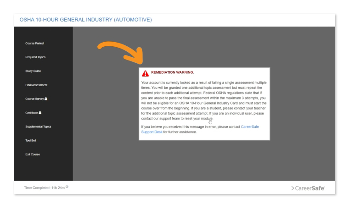Select the locked Course Survey item
The width and height of the screenshot is (349, 208).
coord(36,99)
